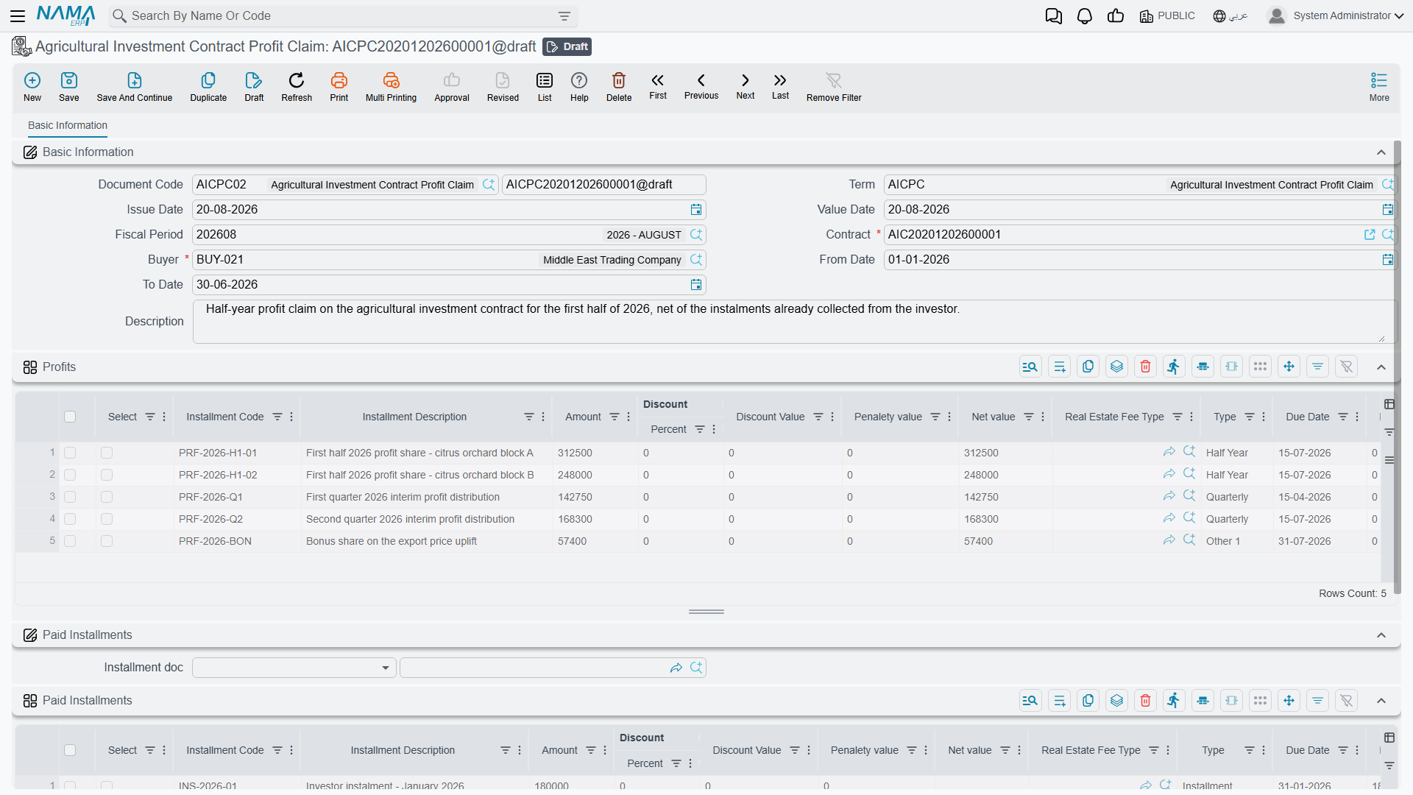The width and height of the screenshot is (1413, 795).
Task: Check row checkbox for PRF-2026-Q1
Action: coord(70,497)
